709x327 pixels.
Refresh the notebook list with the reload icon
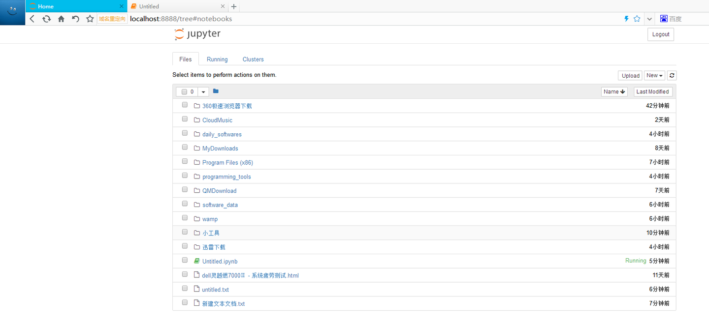672,75
